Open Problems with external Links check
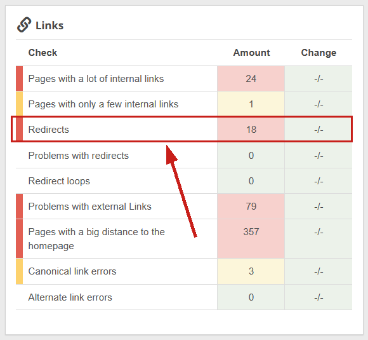 89,207
